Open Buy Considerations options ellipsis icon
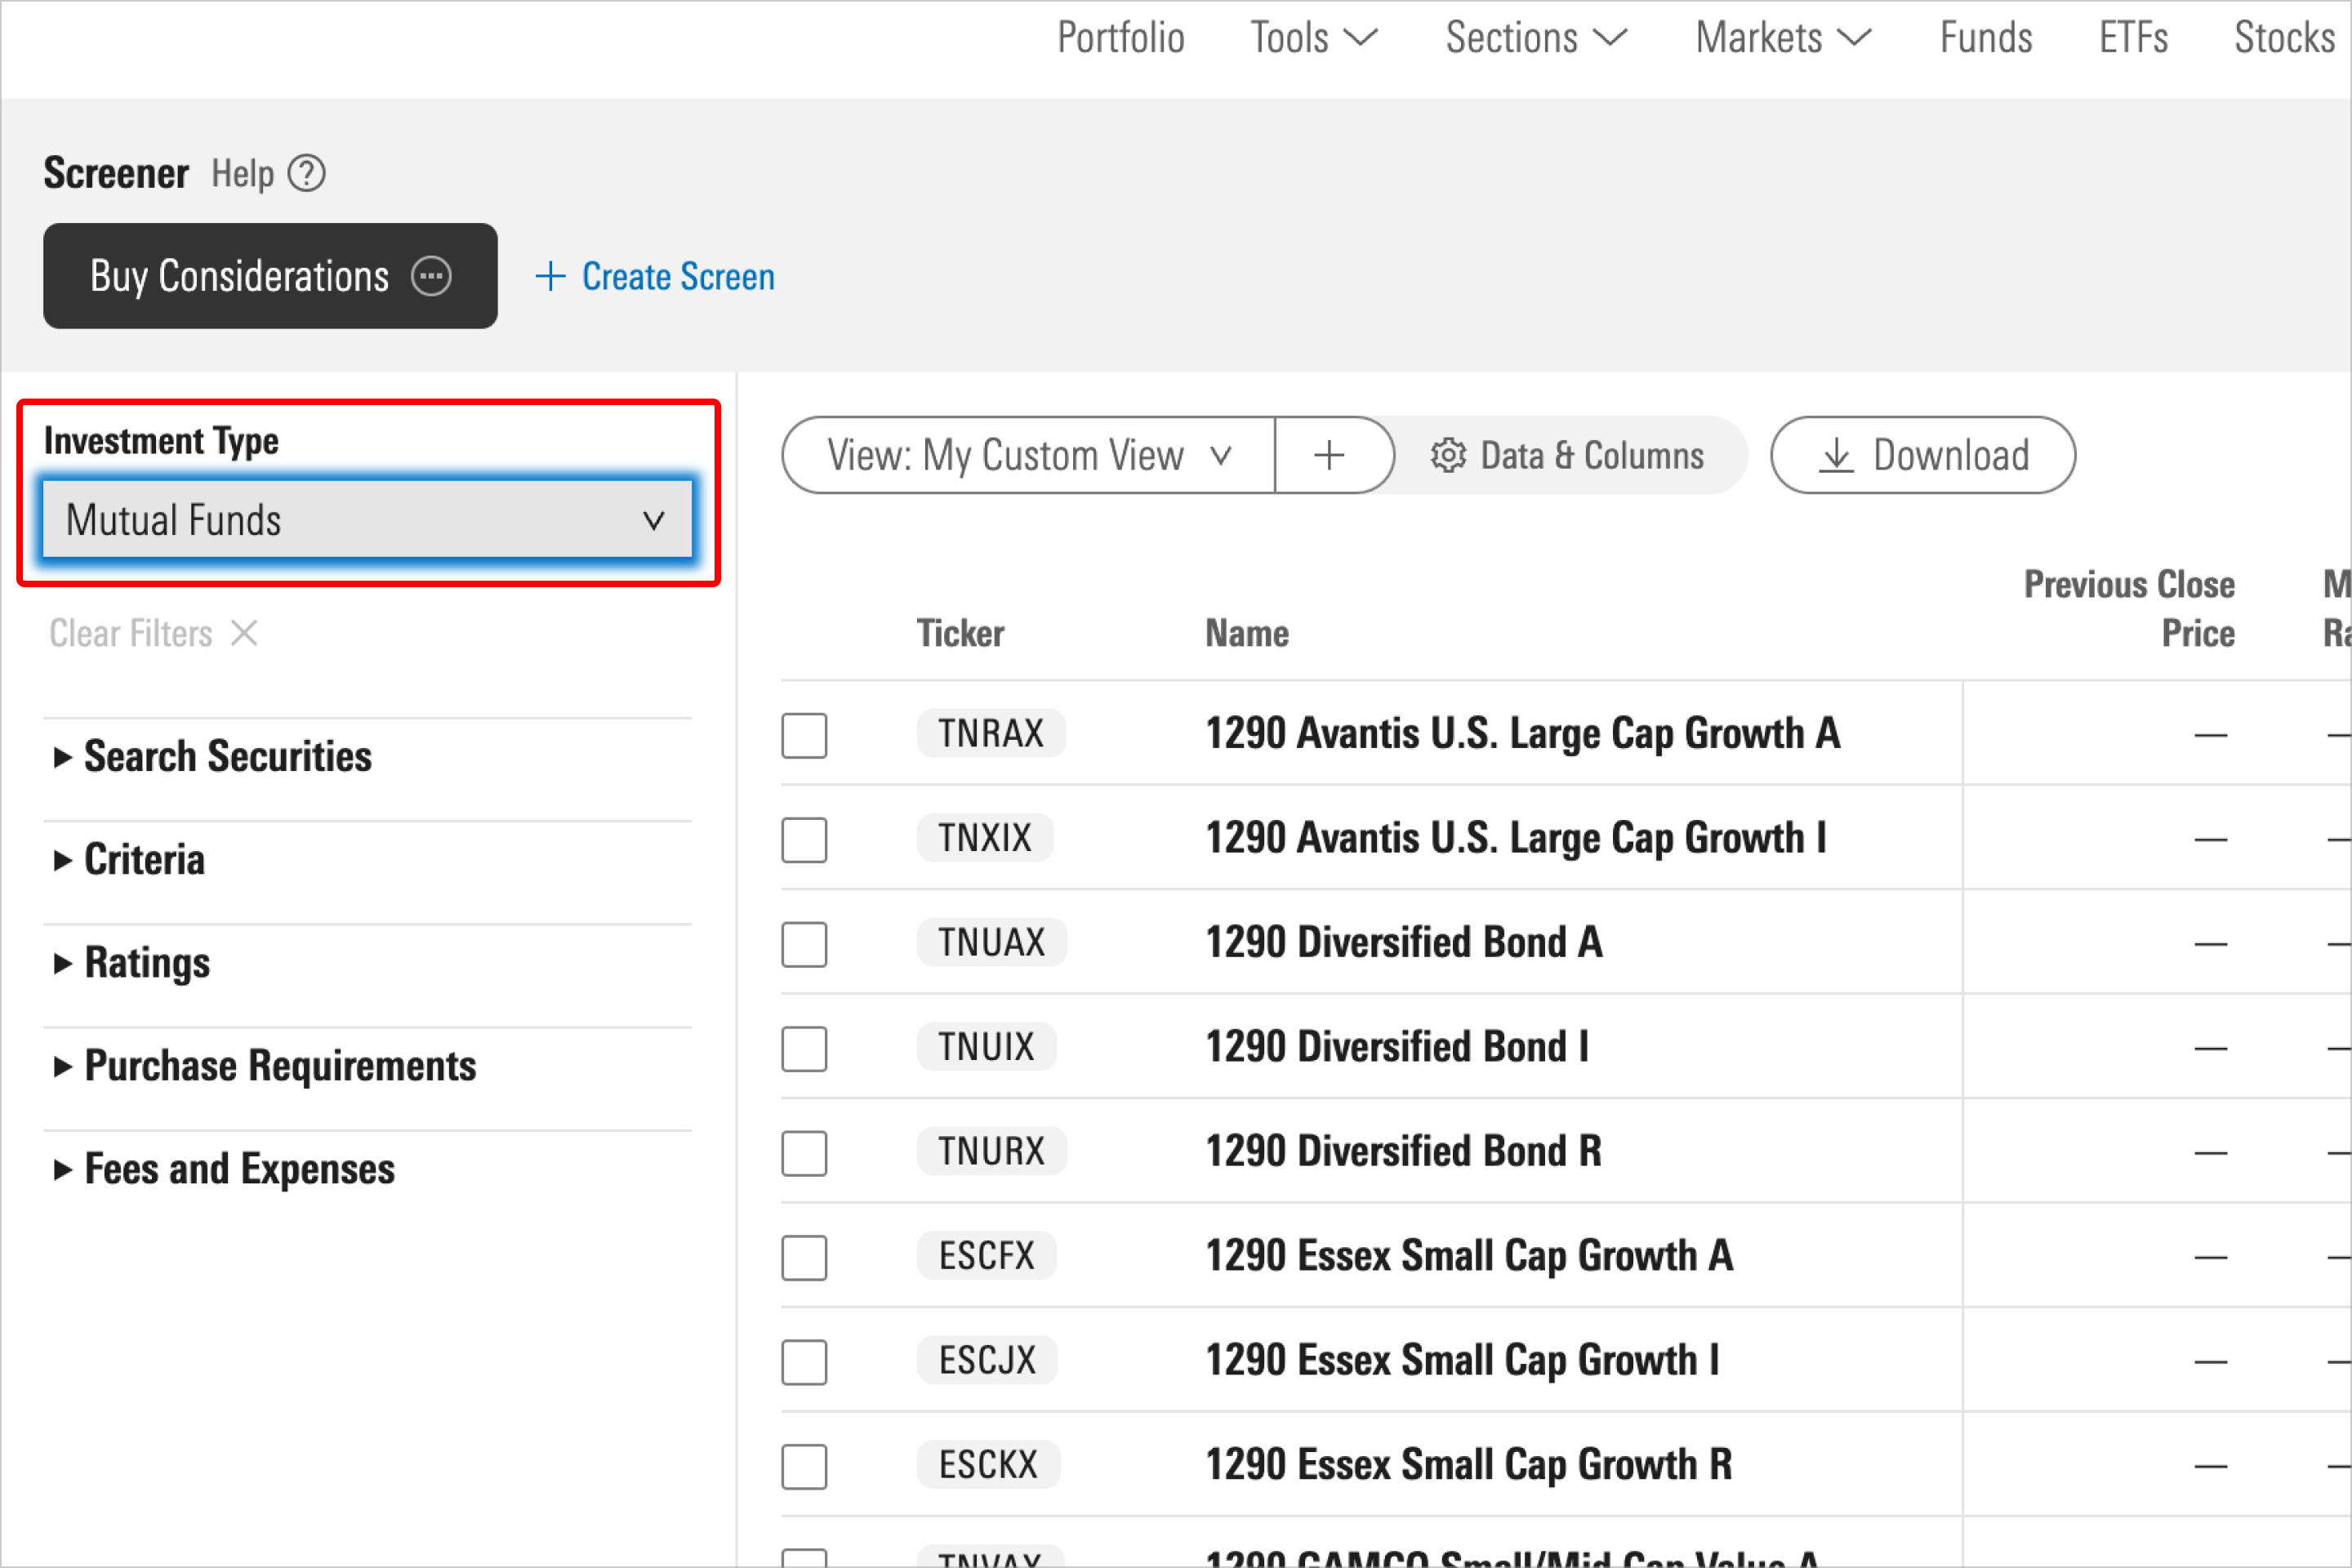Screen dimensions: 2352x1568 [x=432, y=276]
